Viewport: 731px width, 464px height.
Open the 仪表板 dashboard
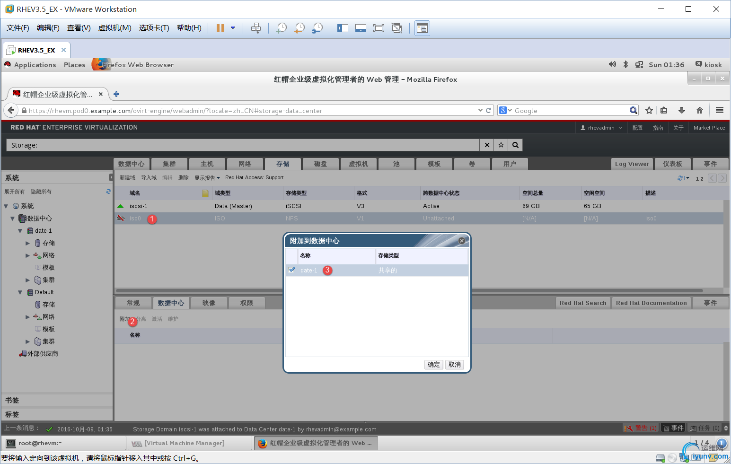tap(672, 164)
